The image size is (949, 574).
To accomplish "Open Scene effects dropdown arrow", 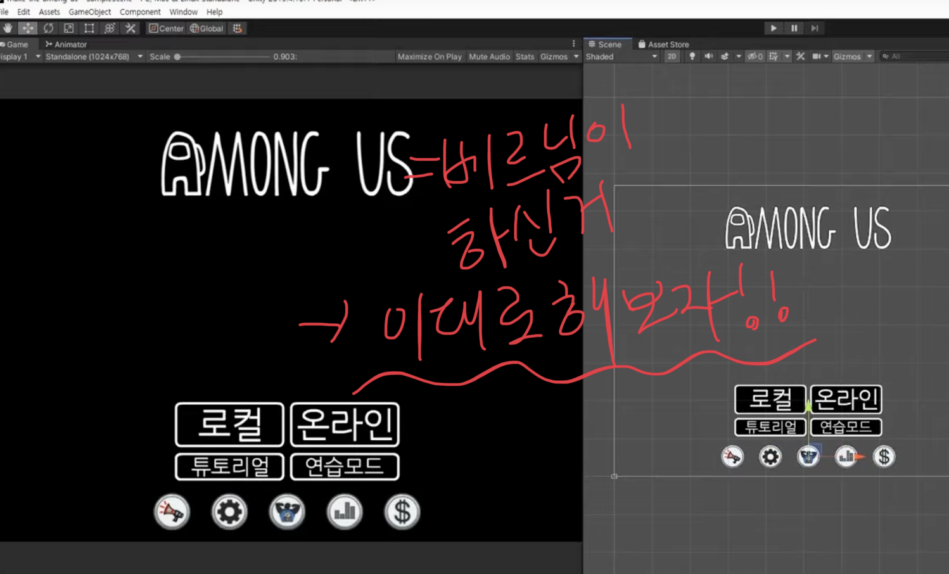I will pos(739,56).
